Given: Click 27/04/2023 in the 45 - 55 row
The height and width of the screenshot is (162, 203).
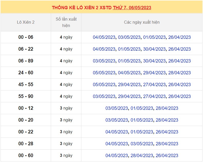Looking at the screenshot, I should tap(154, 85).
